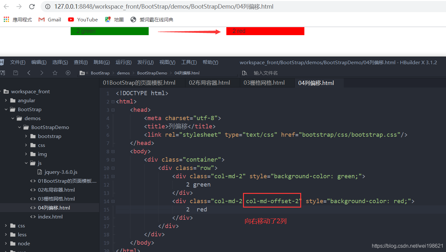Click 04列偏移.html in the breadcrumb

187,73
